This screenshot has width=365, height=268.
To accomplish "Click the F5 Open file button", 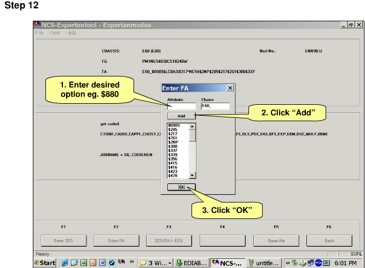I will 276,241.
